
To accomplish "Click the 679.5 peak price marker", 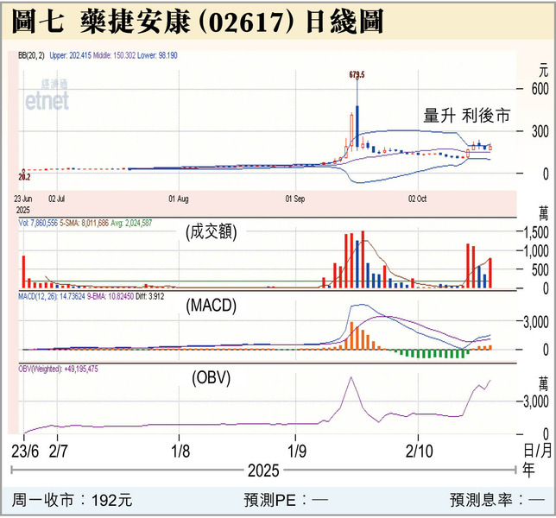I will click(357, 75).
